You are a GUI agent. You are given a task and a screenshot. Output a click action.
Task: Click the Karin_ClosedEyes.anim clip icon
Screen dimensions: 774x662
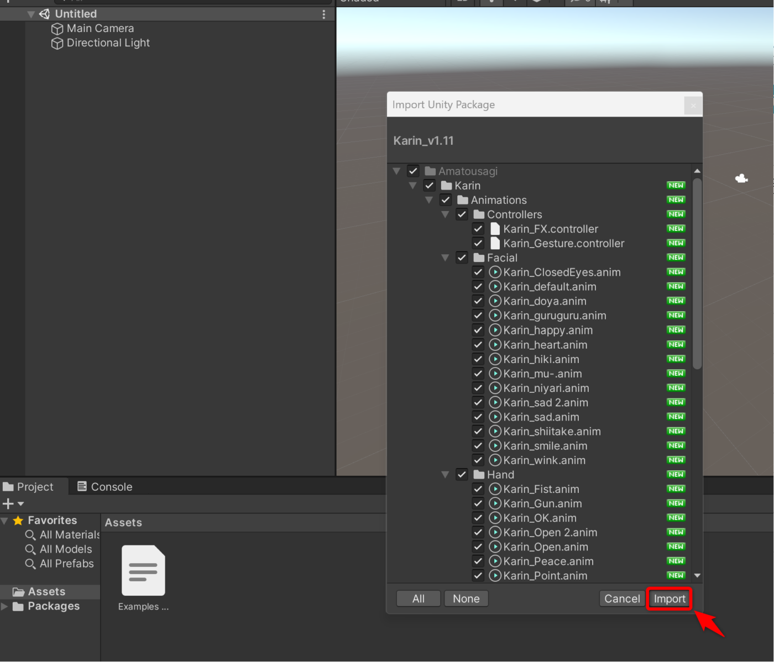point(495,272)
